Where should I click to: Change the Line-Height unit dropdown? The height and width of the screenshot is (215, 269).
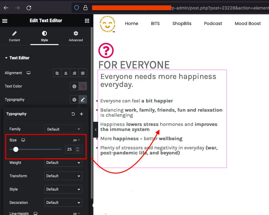point(77,213)
